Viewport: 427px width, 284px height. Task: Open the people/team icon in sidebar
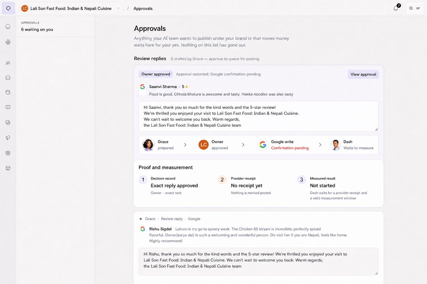coord(8,63)
